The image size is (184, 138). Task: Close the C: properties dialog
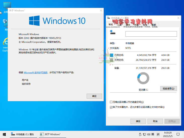(178, 18)
